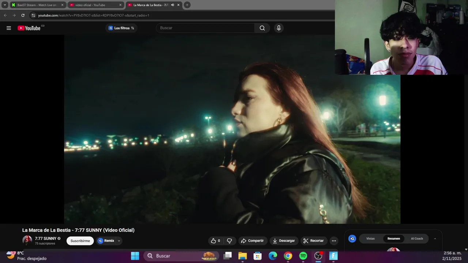Click the video title La Marca de La Bestia
Image resolution: width=468 pixels, height=263 pixels.
[78, 230]
